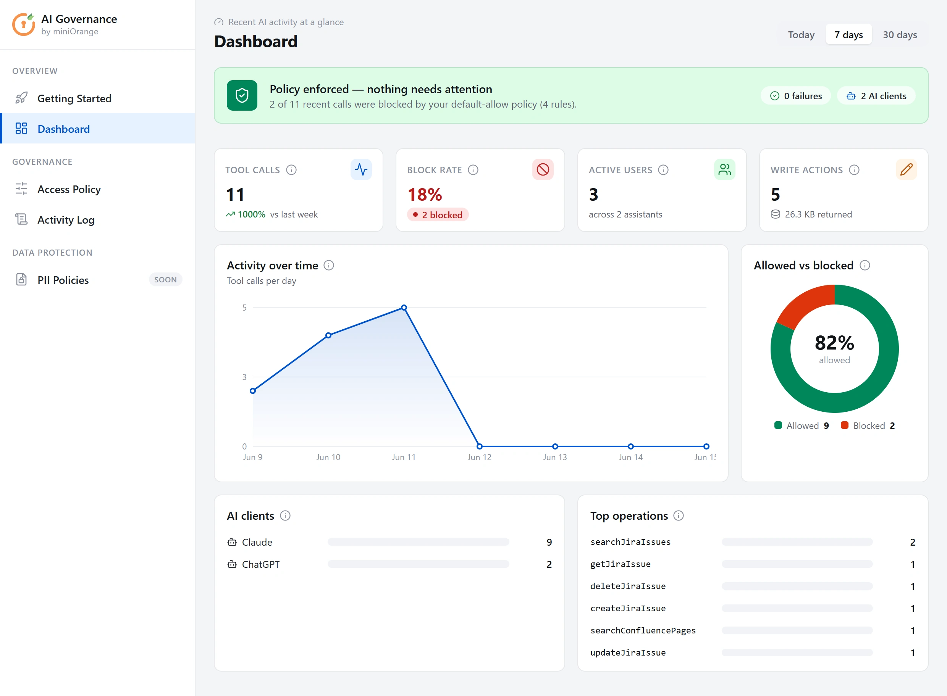
Task: Click the Tool Calls activity pulse icon
Action: [361, 169]
